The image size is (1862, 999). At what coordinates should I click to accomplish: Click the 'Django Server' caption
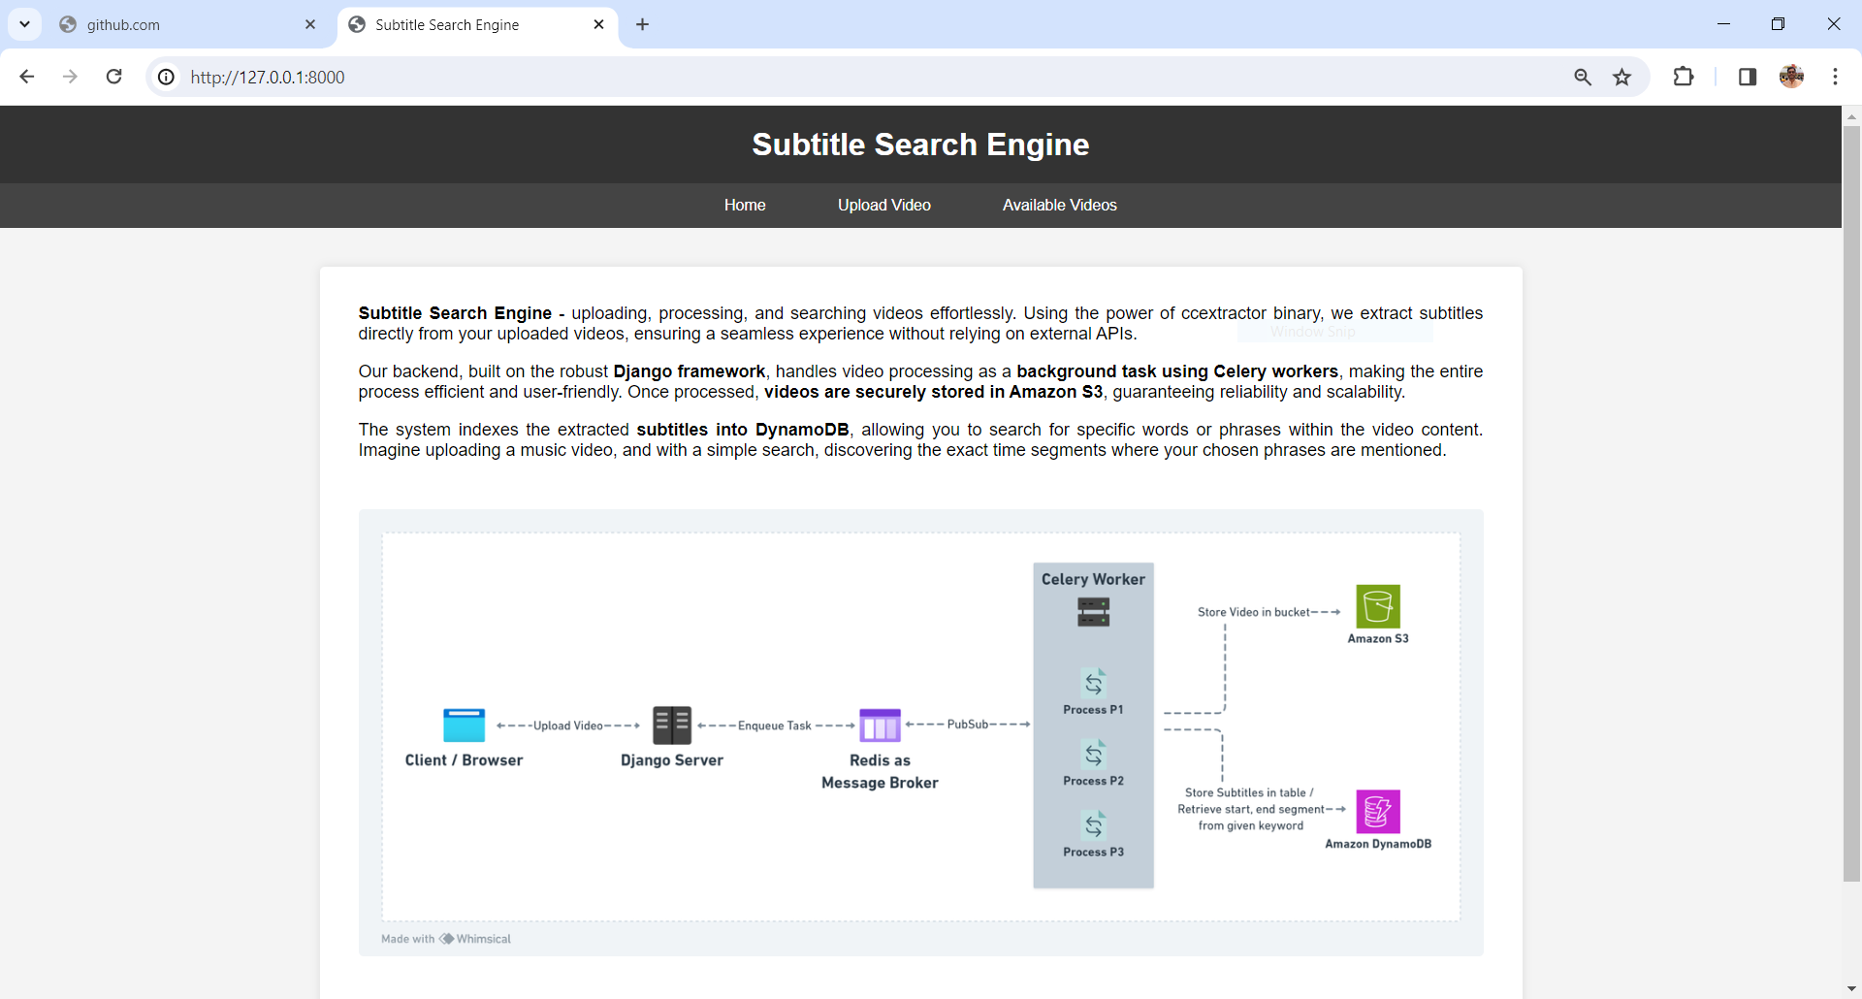tap(672, 760)
